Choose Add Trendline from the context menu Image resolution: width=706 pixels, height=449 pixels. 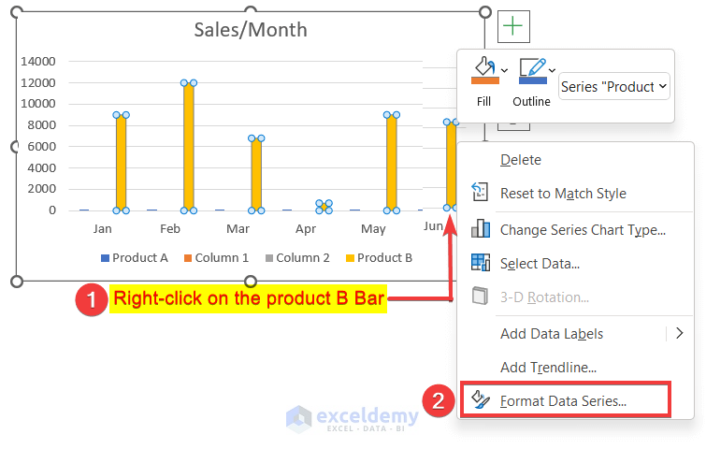point(548,368)
